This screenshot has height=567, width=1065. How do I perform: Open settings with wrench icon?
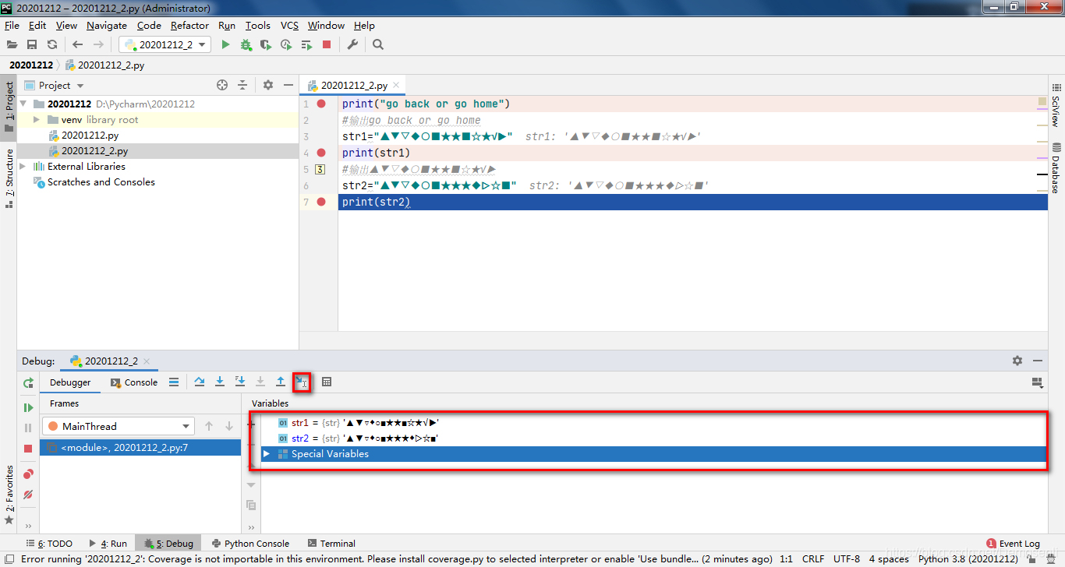pyautogui.click(x=352, y=45)
